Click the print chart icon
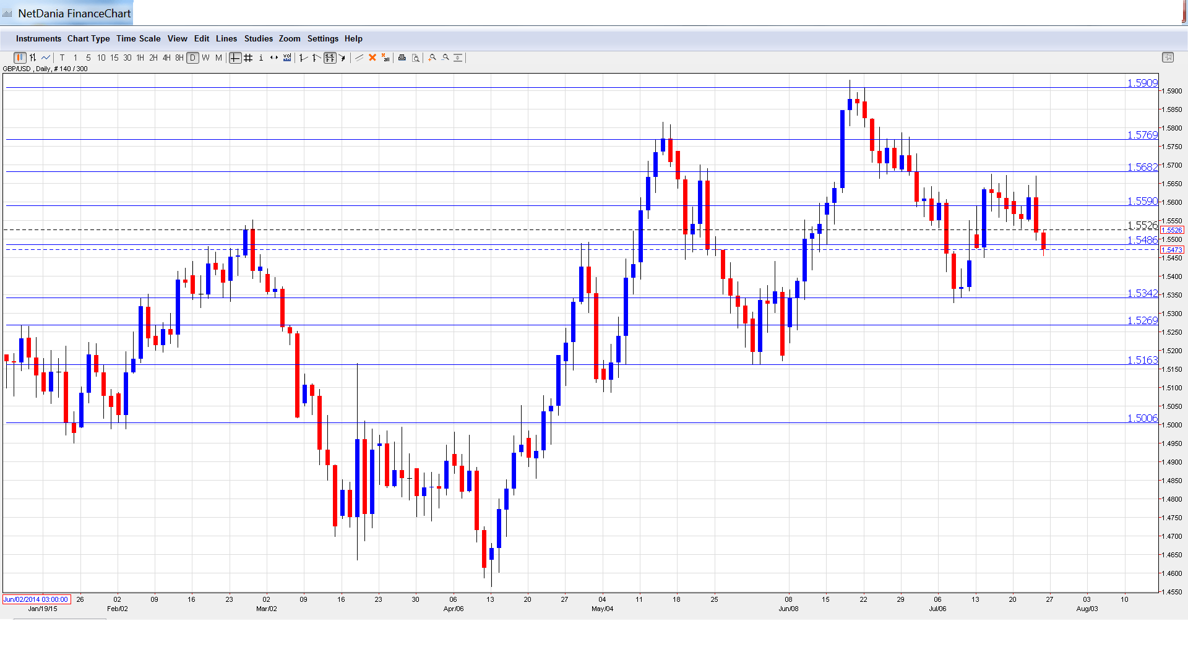The height and width of the screenshot is (668, 1188). 402,58
